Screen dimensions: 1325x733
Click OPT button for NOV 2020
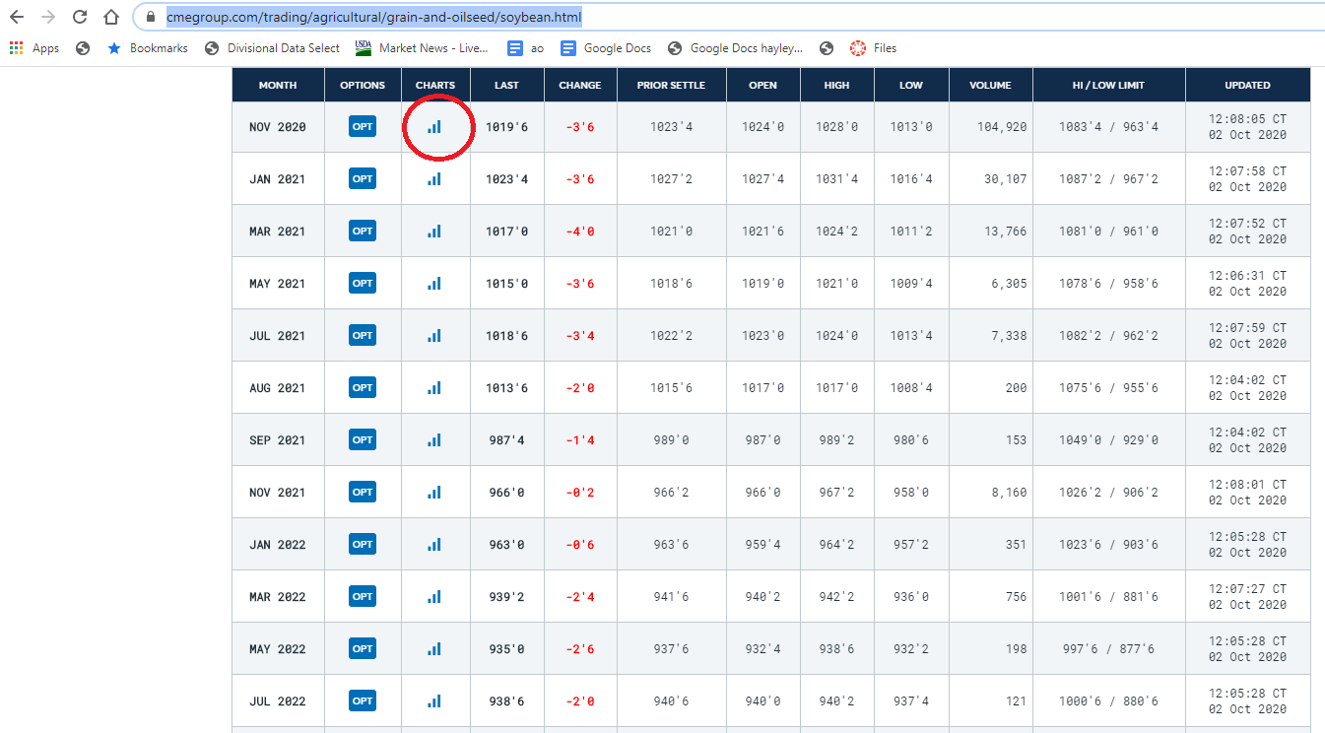click(x=363, y=126)
